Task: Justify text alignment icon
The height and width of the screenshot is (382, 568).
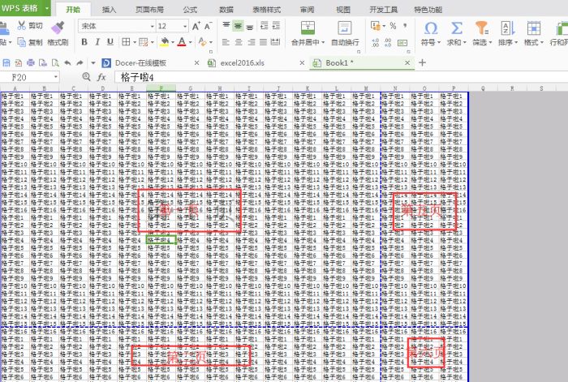Action: point(264,42)
